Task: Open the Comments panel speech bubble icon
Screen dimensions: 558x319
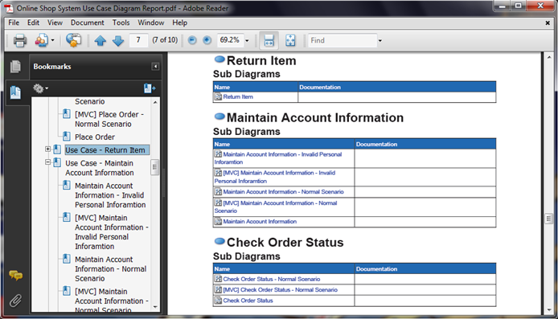Action: tap(15, 276)
